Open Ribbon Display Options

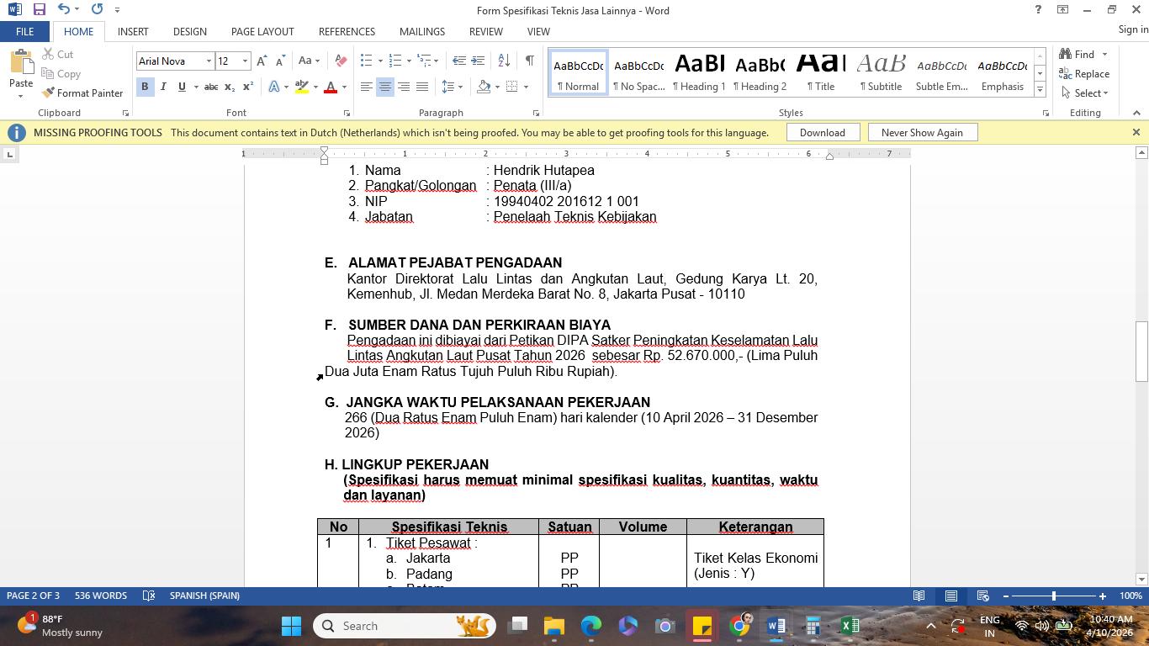pos(1062,10)
